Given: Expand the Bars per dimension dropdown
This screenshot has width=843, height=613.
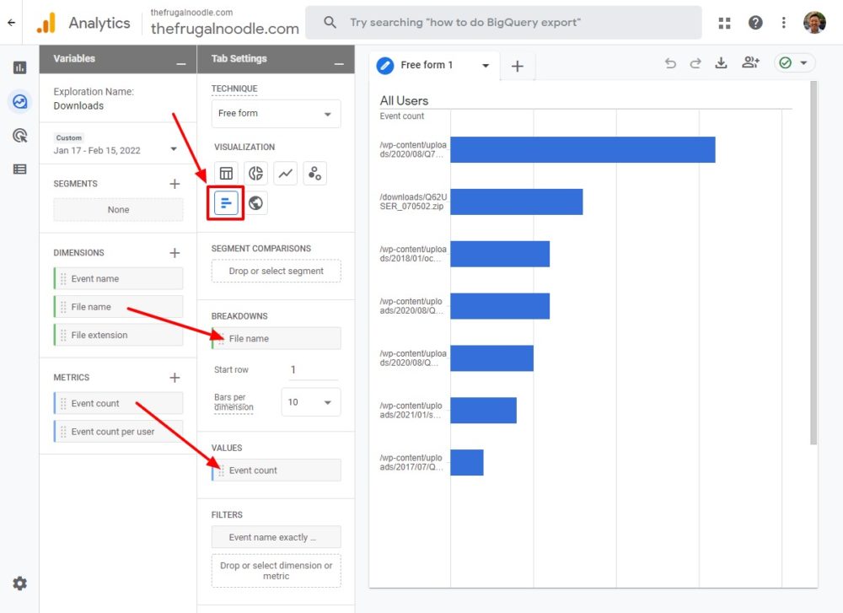Looking at the screenshot, I should [309, 401].
